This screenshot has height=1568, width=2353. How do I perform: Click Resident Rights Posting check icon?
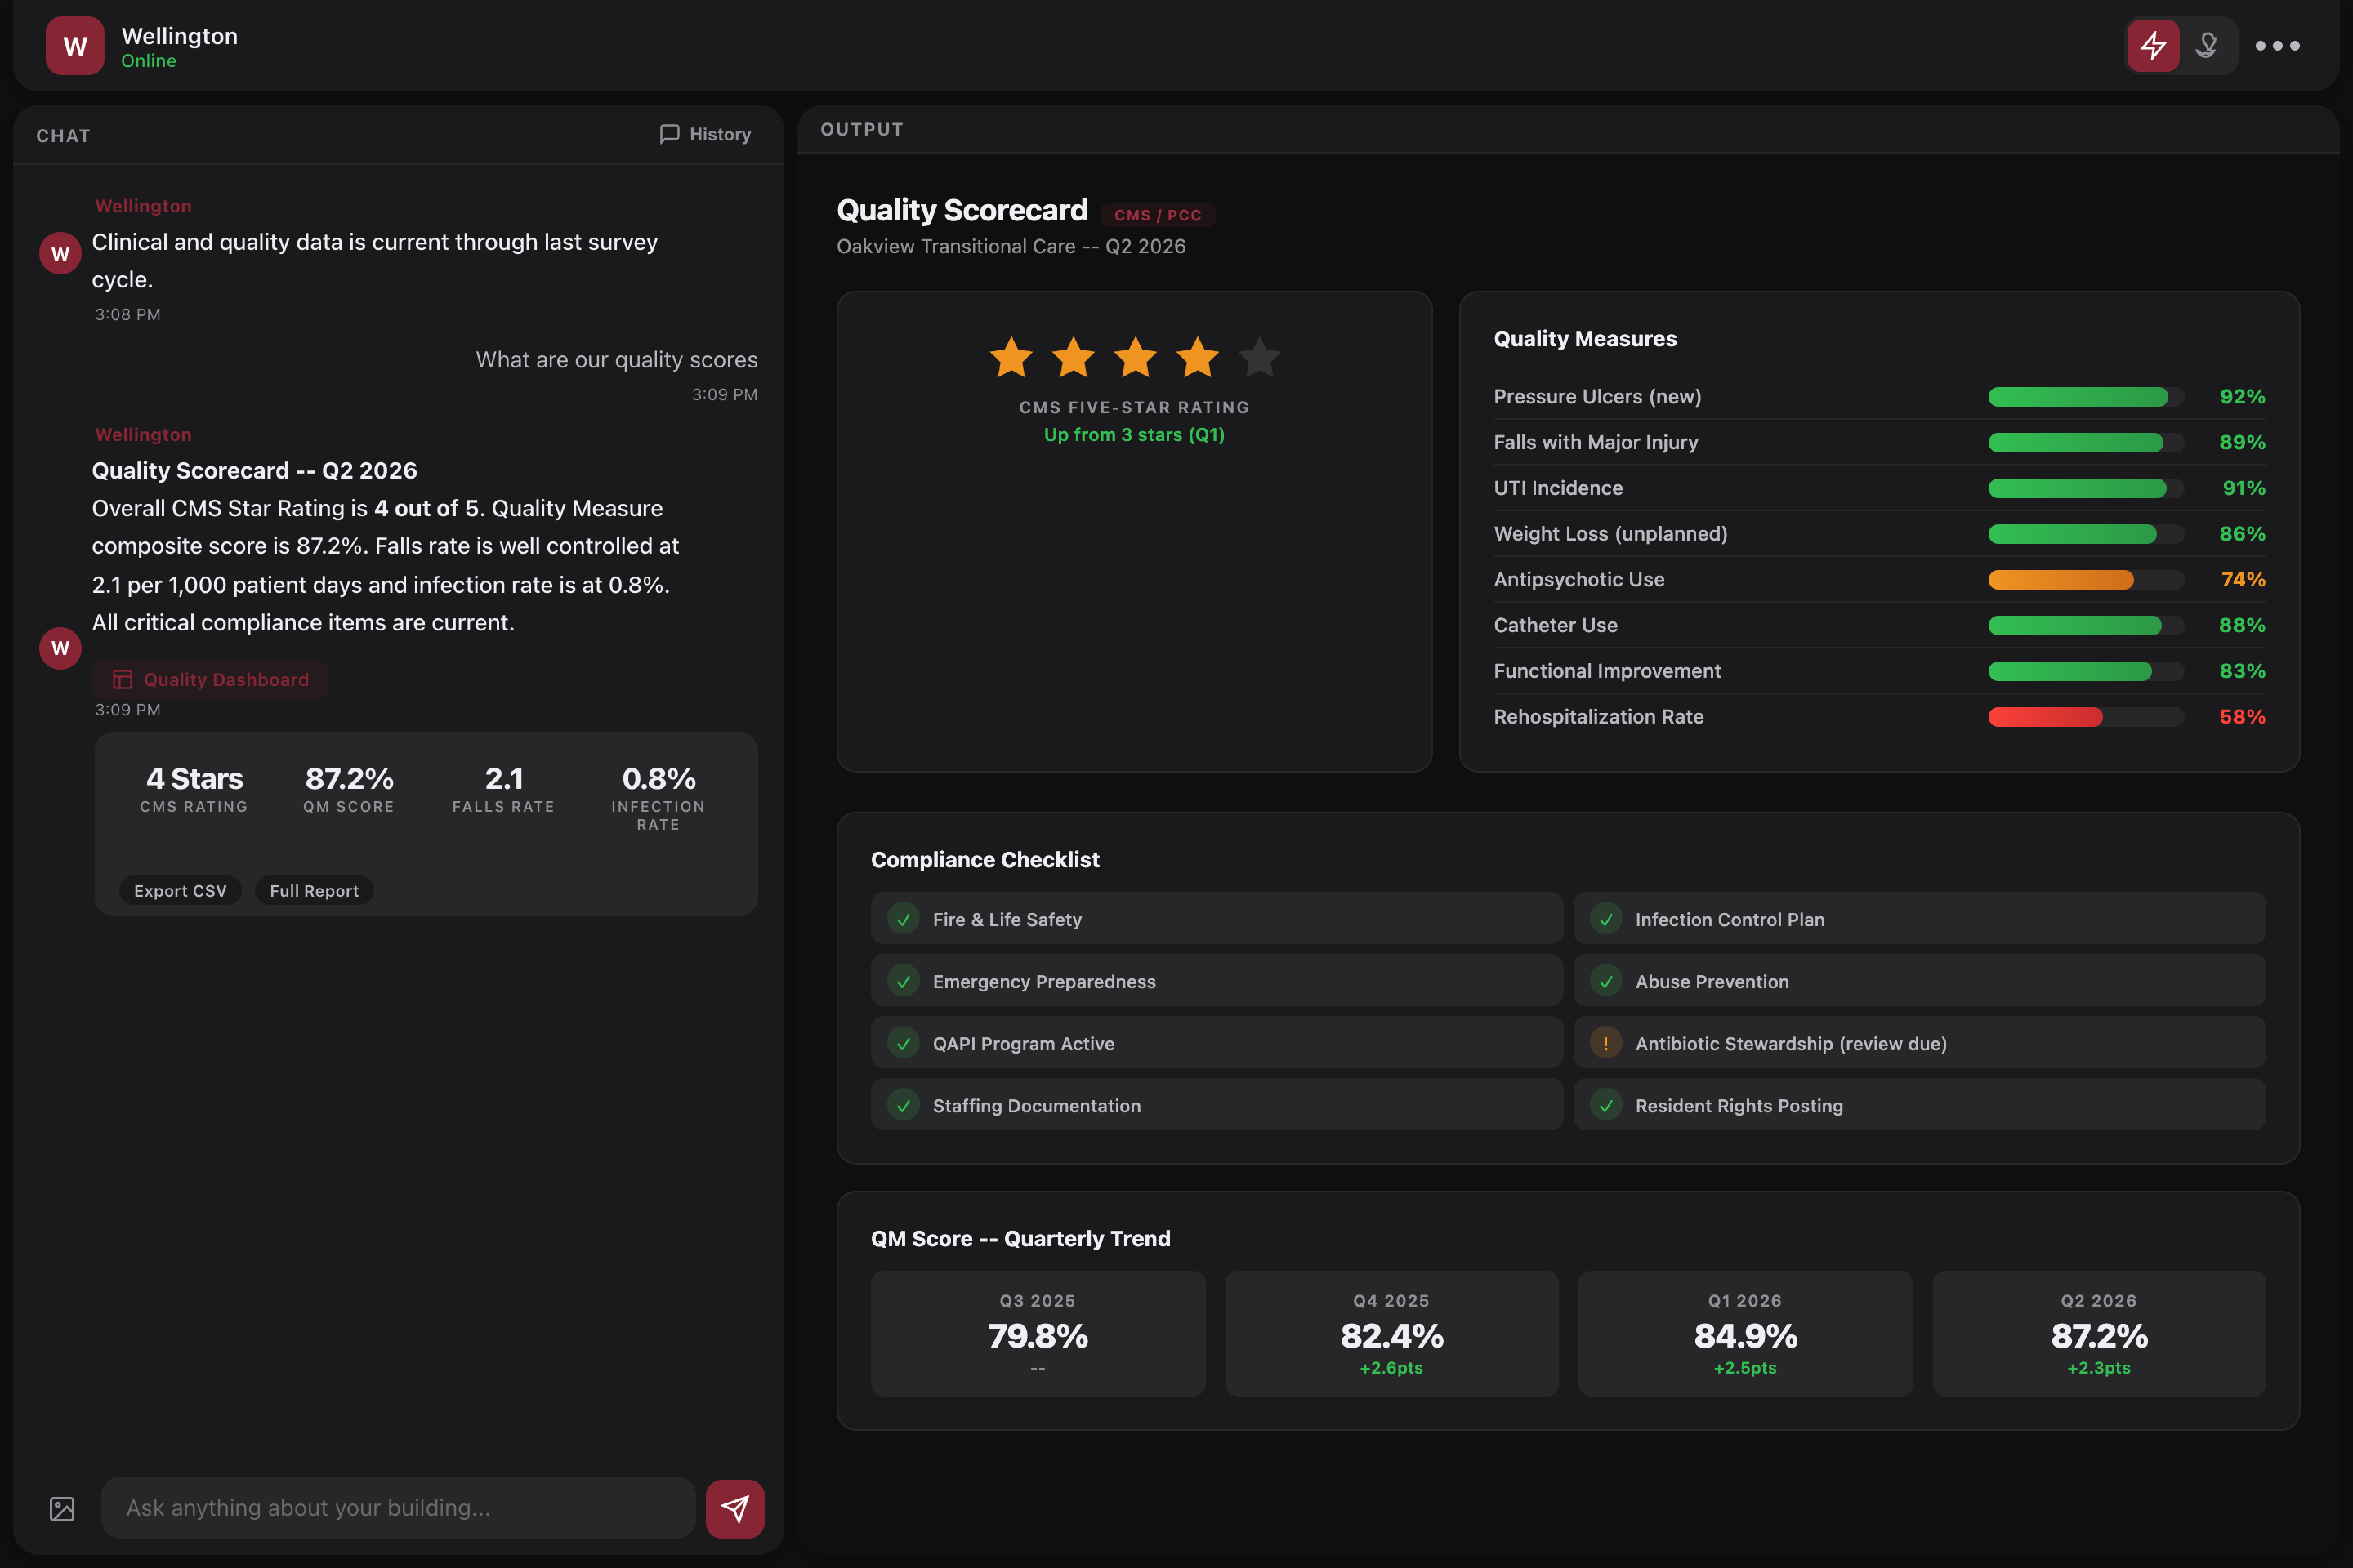[1605, 1105]
